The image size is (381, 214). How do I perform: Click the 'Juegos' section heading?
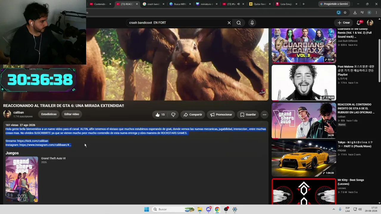point(12,153)
